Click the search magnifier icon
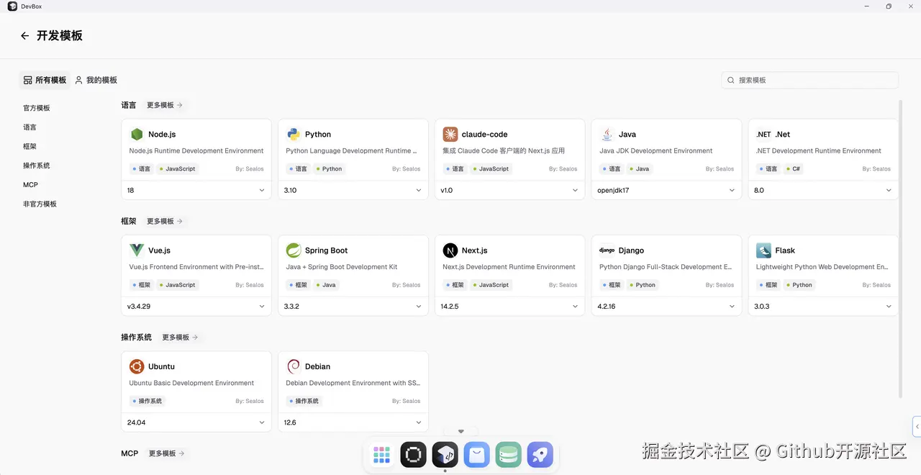This screenshot has width=921, height=475. [731, 81]
